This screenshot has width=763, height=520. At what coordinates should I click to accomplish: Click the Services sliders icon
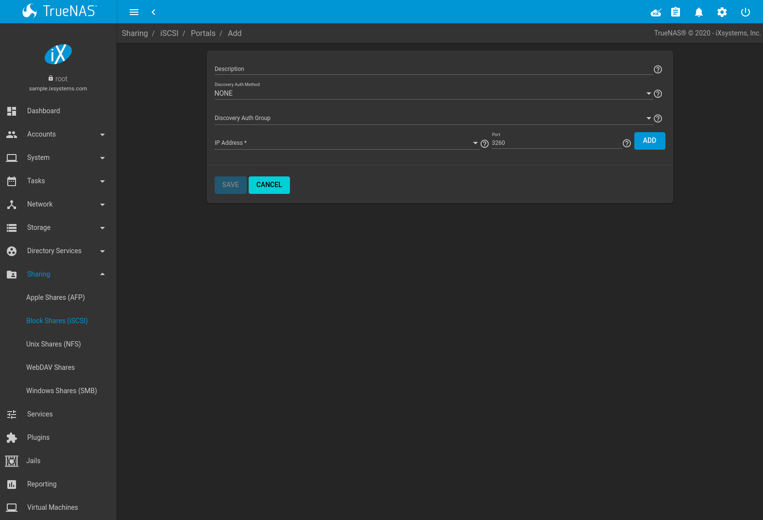[x=12, y=415]
